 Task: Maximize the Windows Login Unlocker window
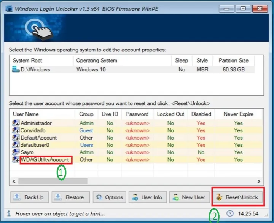[x=243, y=9]
